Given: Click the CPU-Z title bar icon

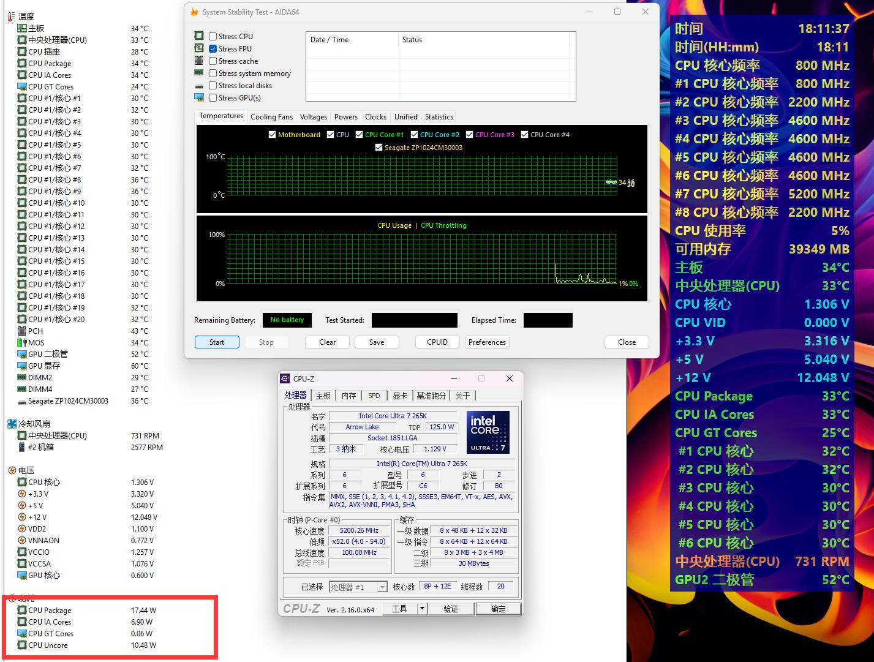Looking at the screenshot, I should coord(285,378).
